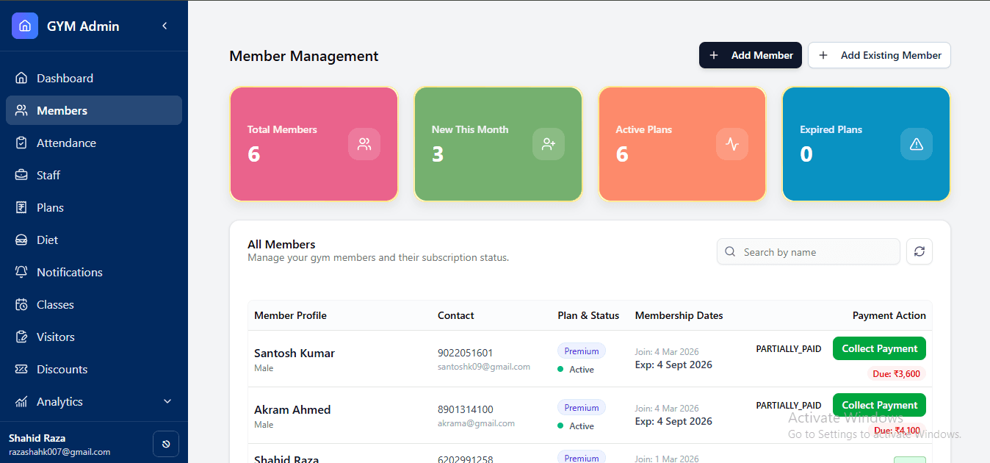Open the Classes navigation item
Screen dimensions: 990x463
click(x=54, y=304)
